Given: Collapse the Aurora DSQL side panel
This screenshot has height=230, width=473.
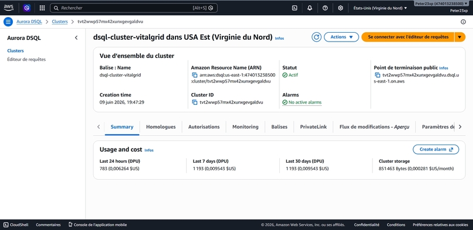Looking at the screenshot, I should (76, 38).
